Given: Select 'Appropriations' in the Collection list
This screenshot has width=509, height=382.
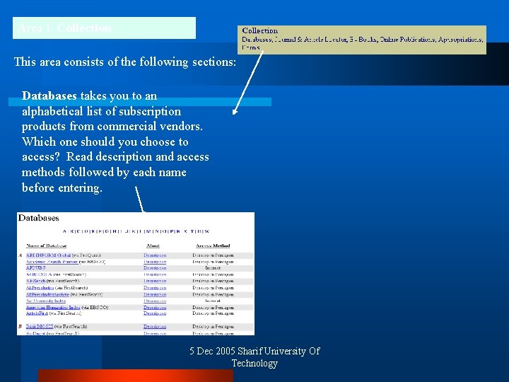Looking at the screenshot, I should (x=460, y=40).
